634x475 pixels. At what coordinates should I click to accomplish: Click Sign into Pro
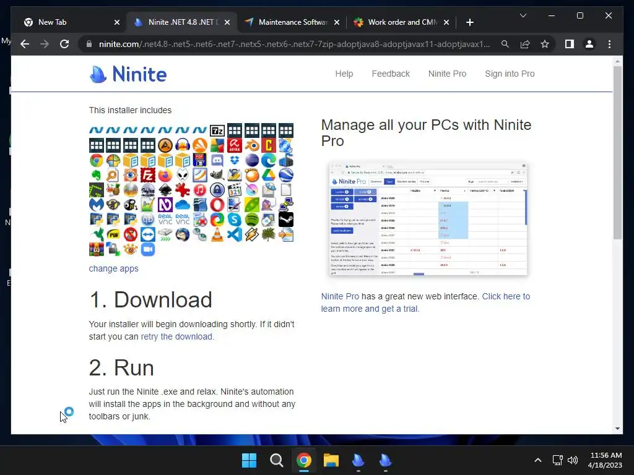click(x=510, y=74)
